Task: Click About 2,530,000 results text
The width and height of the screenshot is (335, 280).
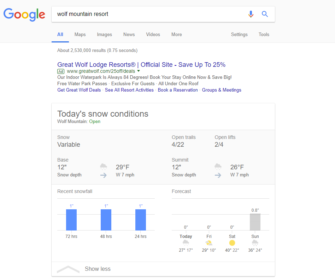Action: (x=97, y=51)
